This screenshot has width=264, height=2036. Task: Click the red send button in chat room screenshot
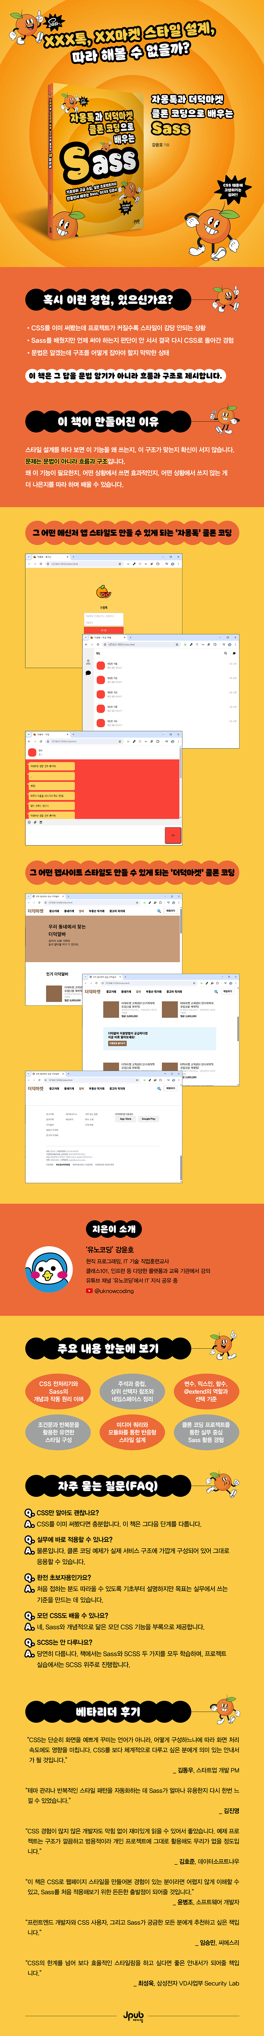tap(173, 835)
